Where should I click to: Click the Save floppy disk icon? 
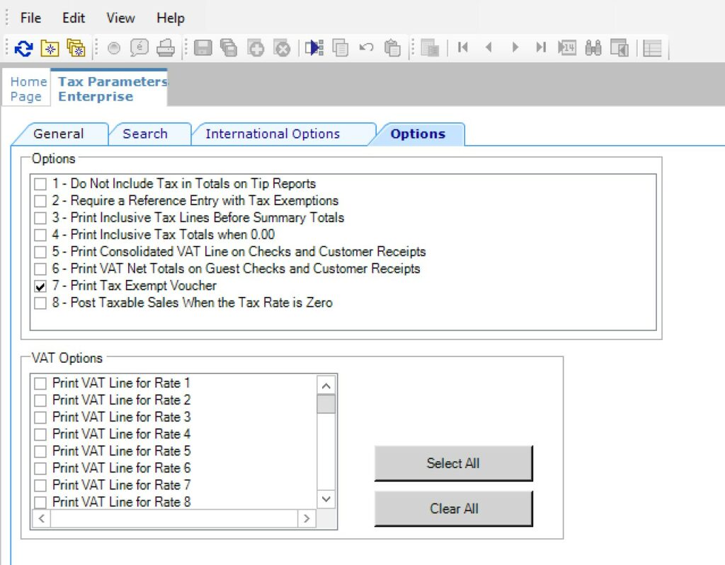point(202,47)
